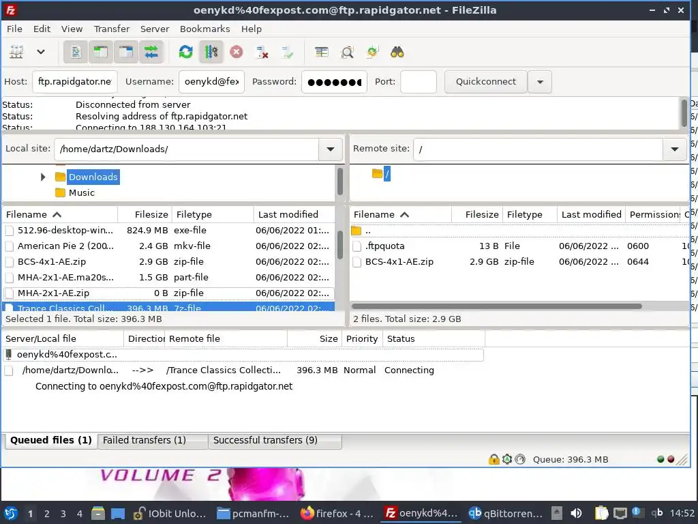698x524 pixels.
Task: Open the Local site path dropdown
Action: coord(331,149)
